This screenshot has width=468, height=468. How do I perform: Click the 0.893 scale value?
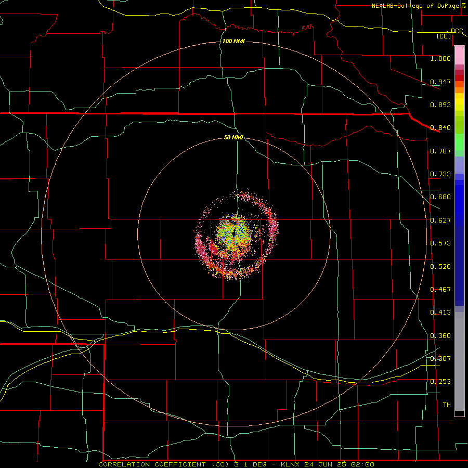click(x=440, y=105)
